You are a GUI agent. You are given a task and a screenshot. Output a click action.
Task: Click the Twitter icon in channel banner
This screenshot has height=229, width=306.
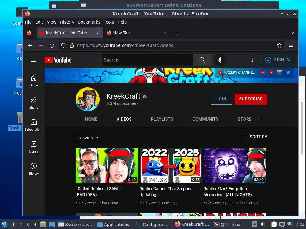[x=288, y=72]
